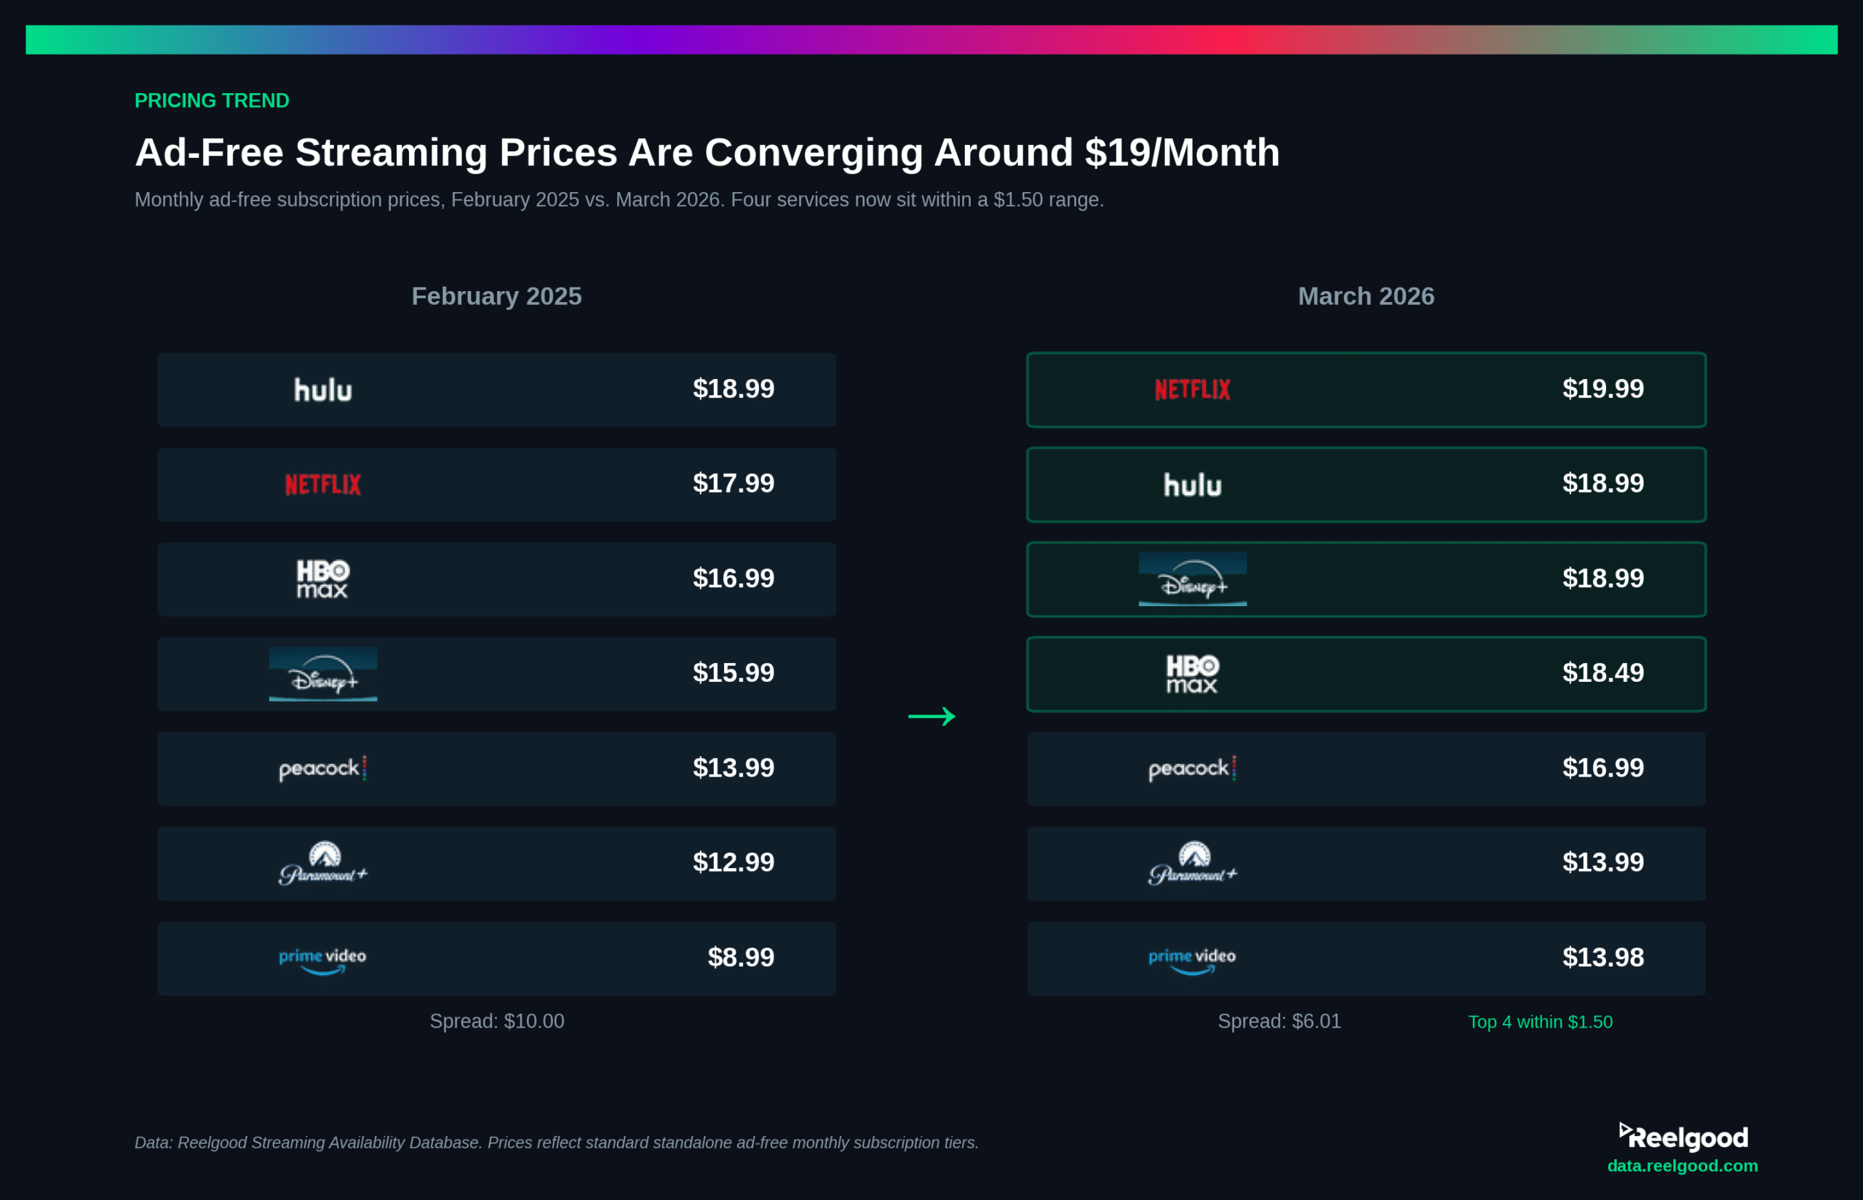Click the Reelgood logo at bottom right
The height and width of the screenshot is (1200, 1863).
click(1683, 1138)
